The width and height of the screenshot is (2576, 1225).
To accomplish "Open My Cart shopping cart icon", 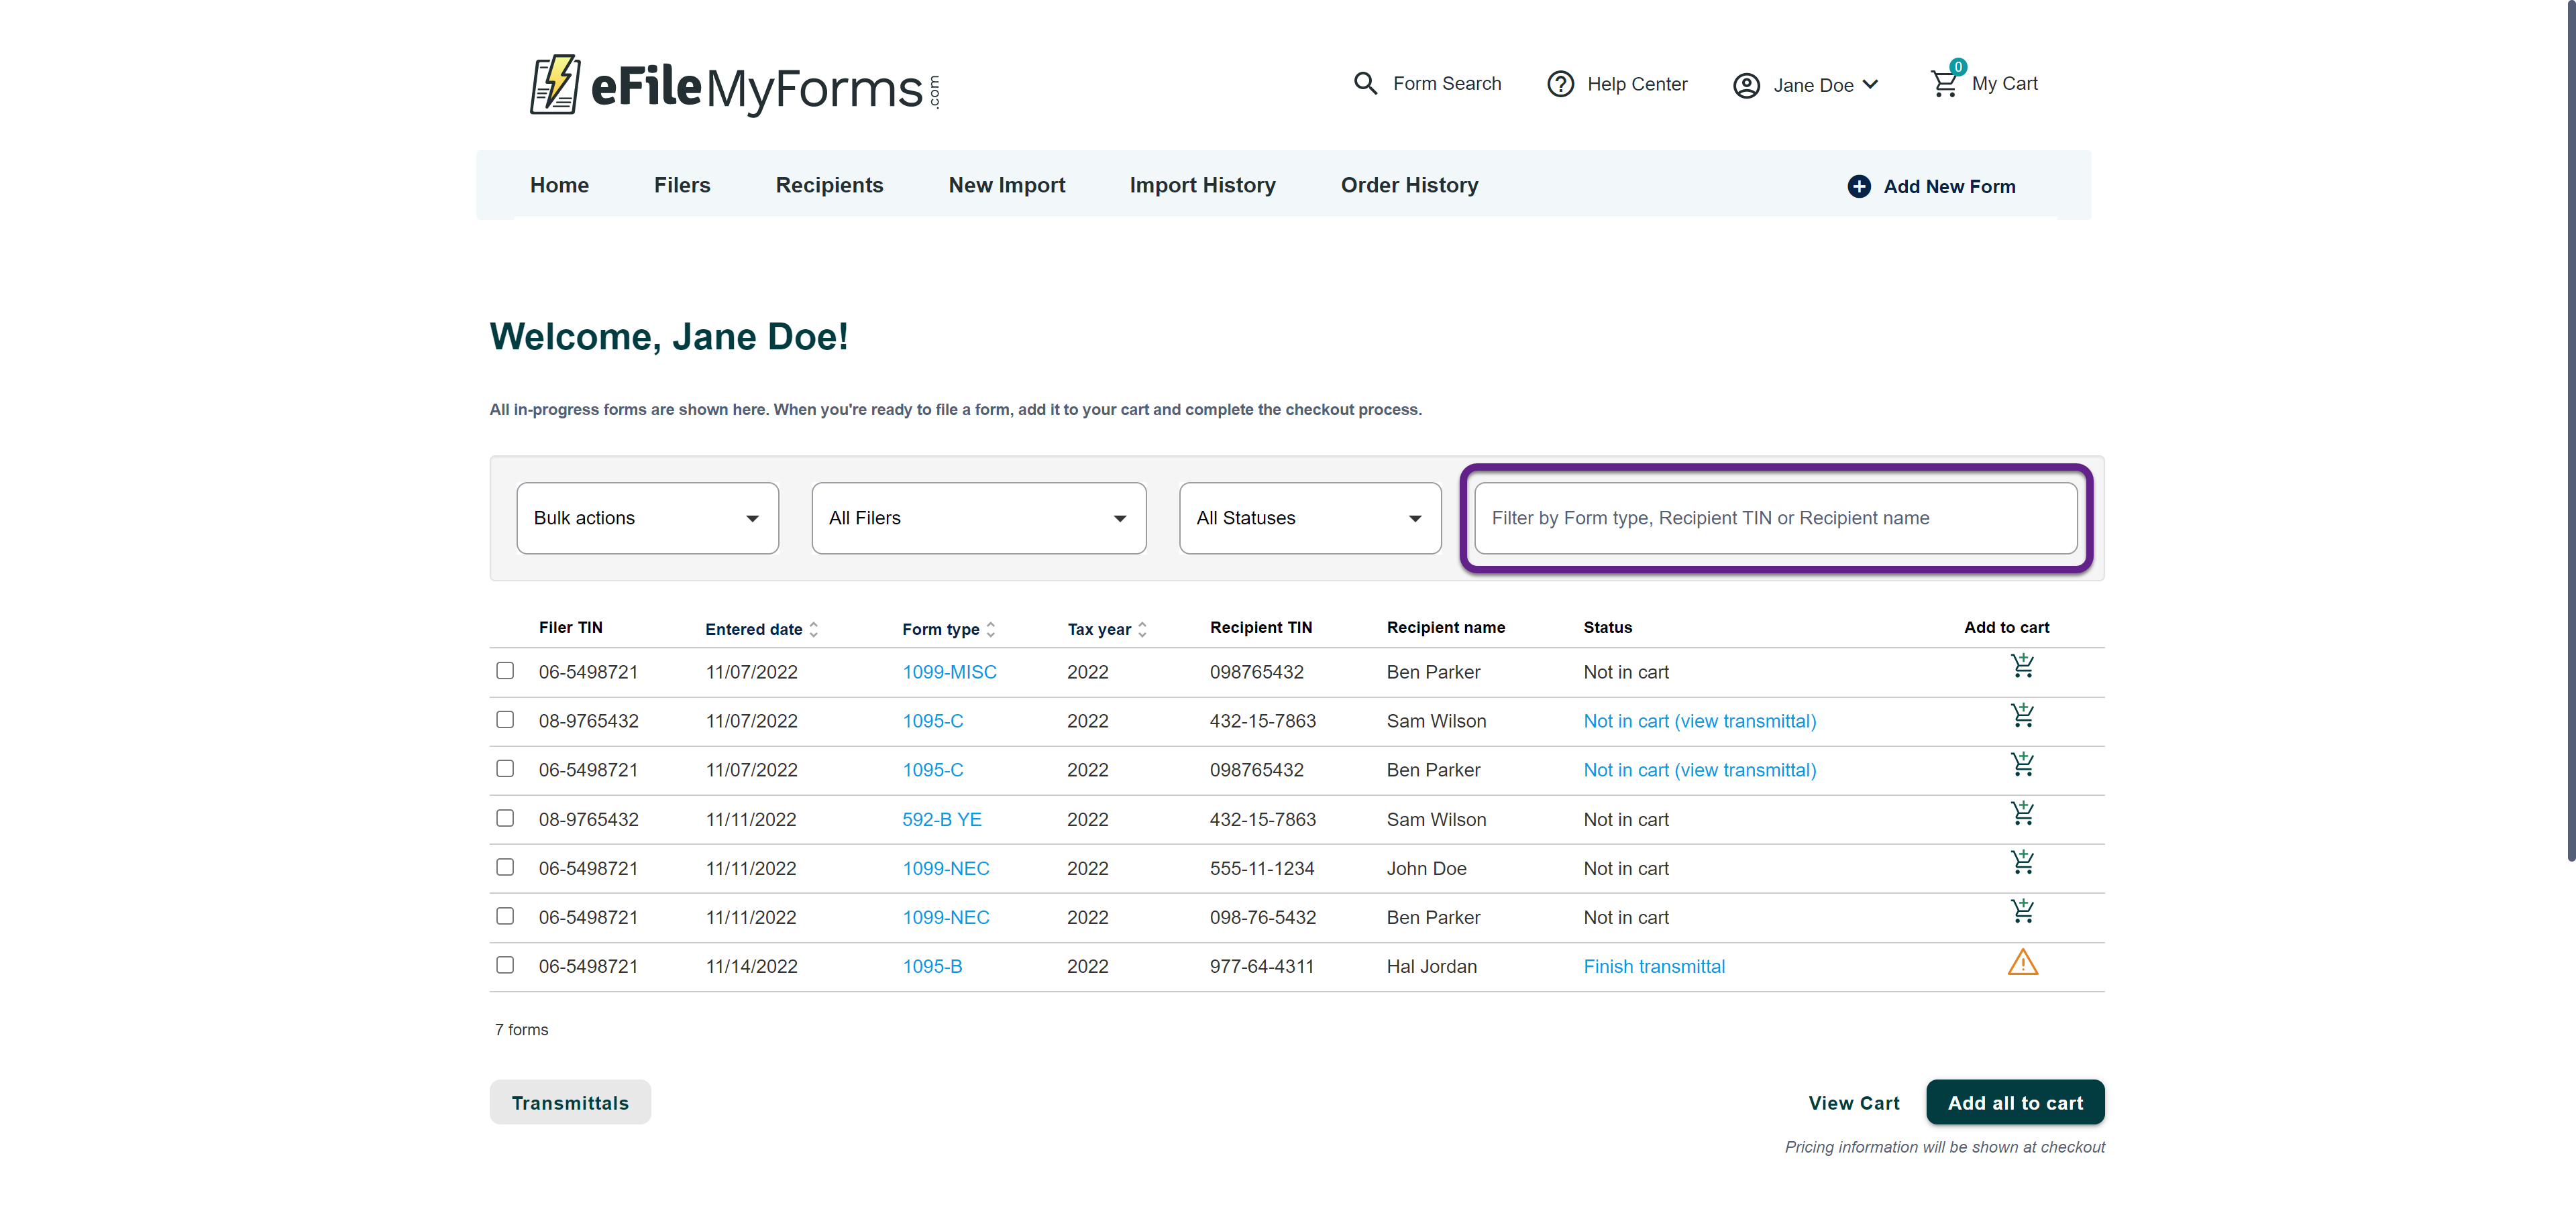I will click(1944, 83).
